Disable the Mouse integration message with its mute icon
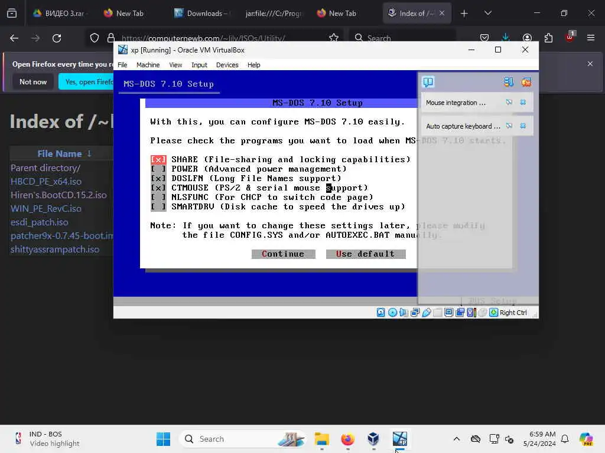The image size is (605, 453). pos(509,102)
